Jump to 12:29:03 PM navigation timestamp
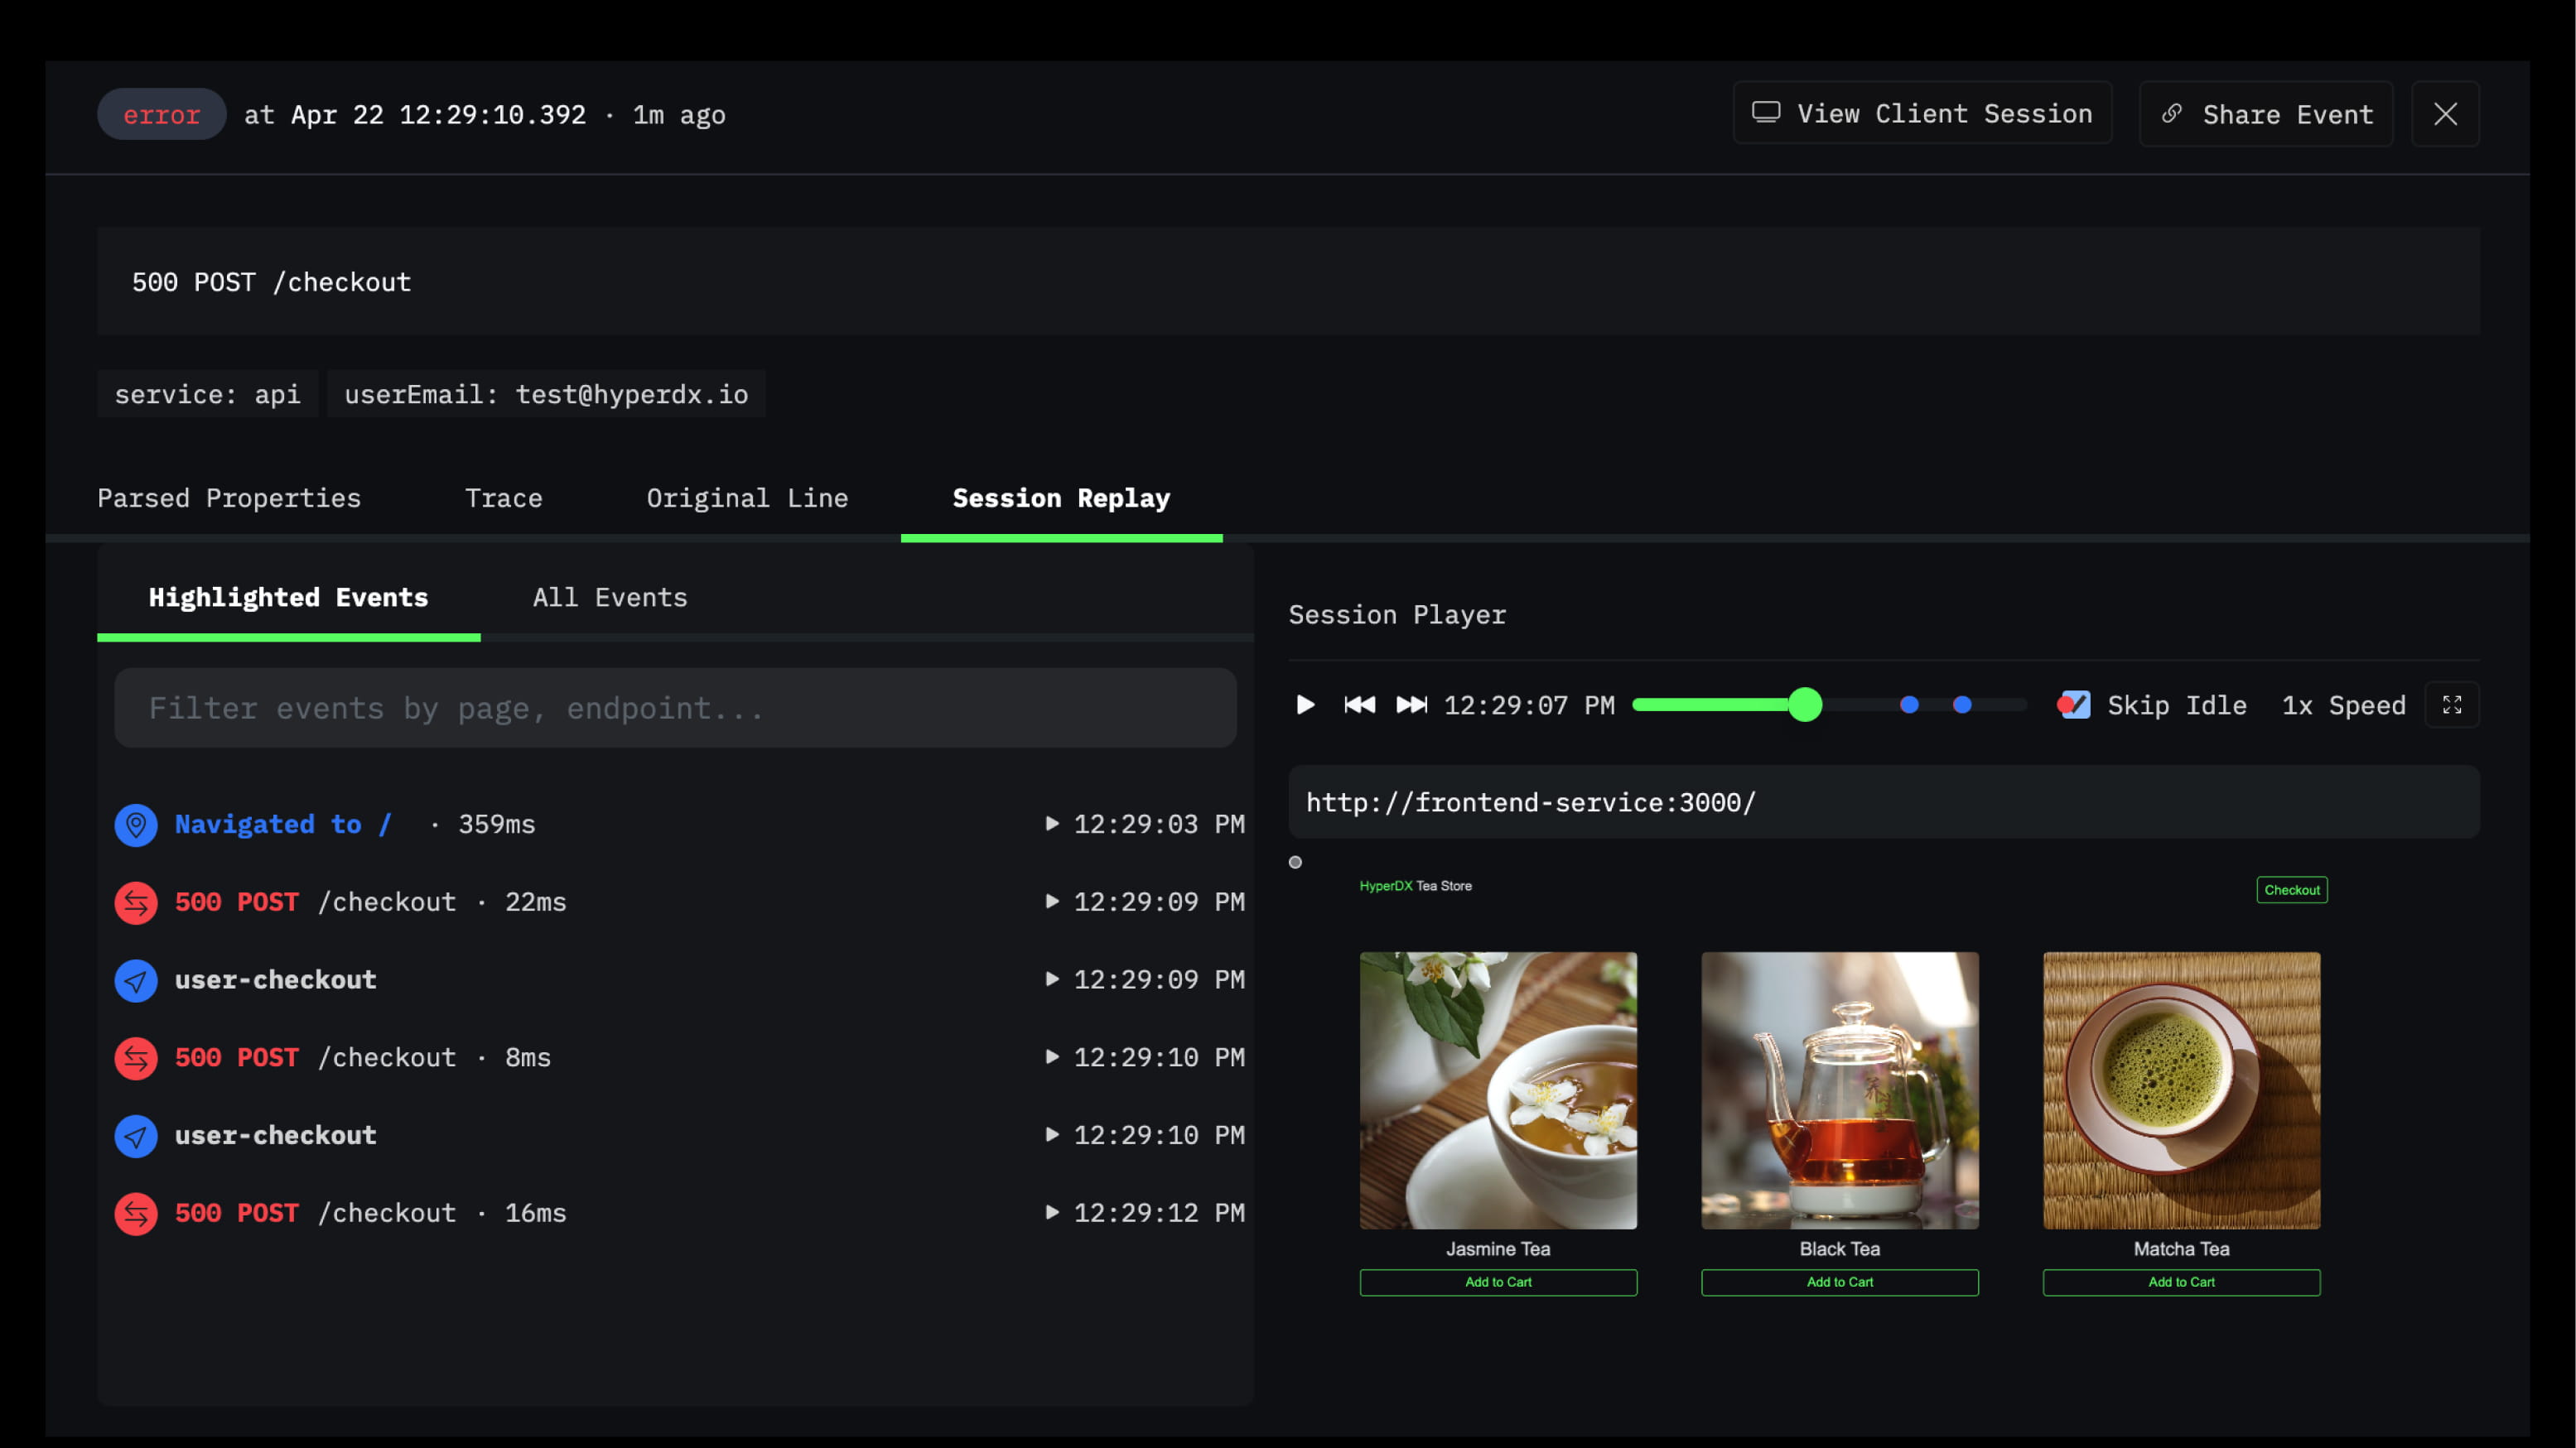2576x1448 pixels. (1145, 825)
